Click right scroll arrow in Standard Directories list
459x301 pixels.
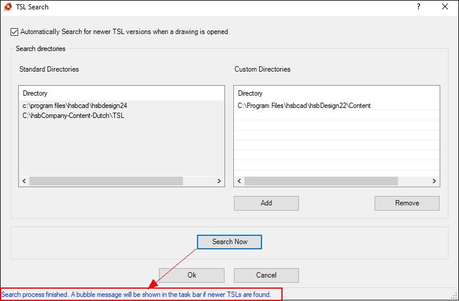pos(219,181)
